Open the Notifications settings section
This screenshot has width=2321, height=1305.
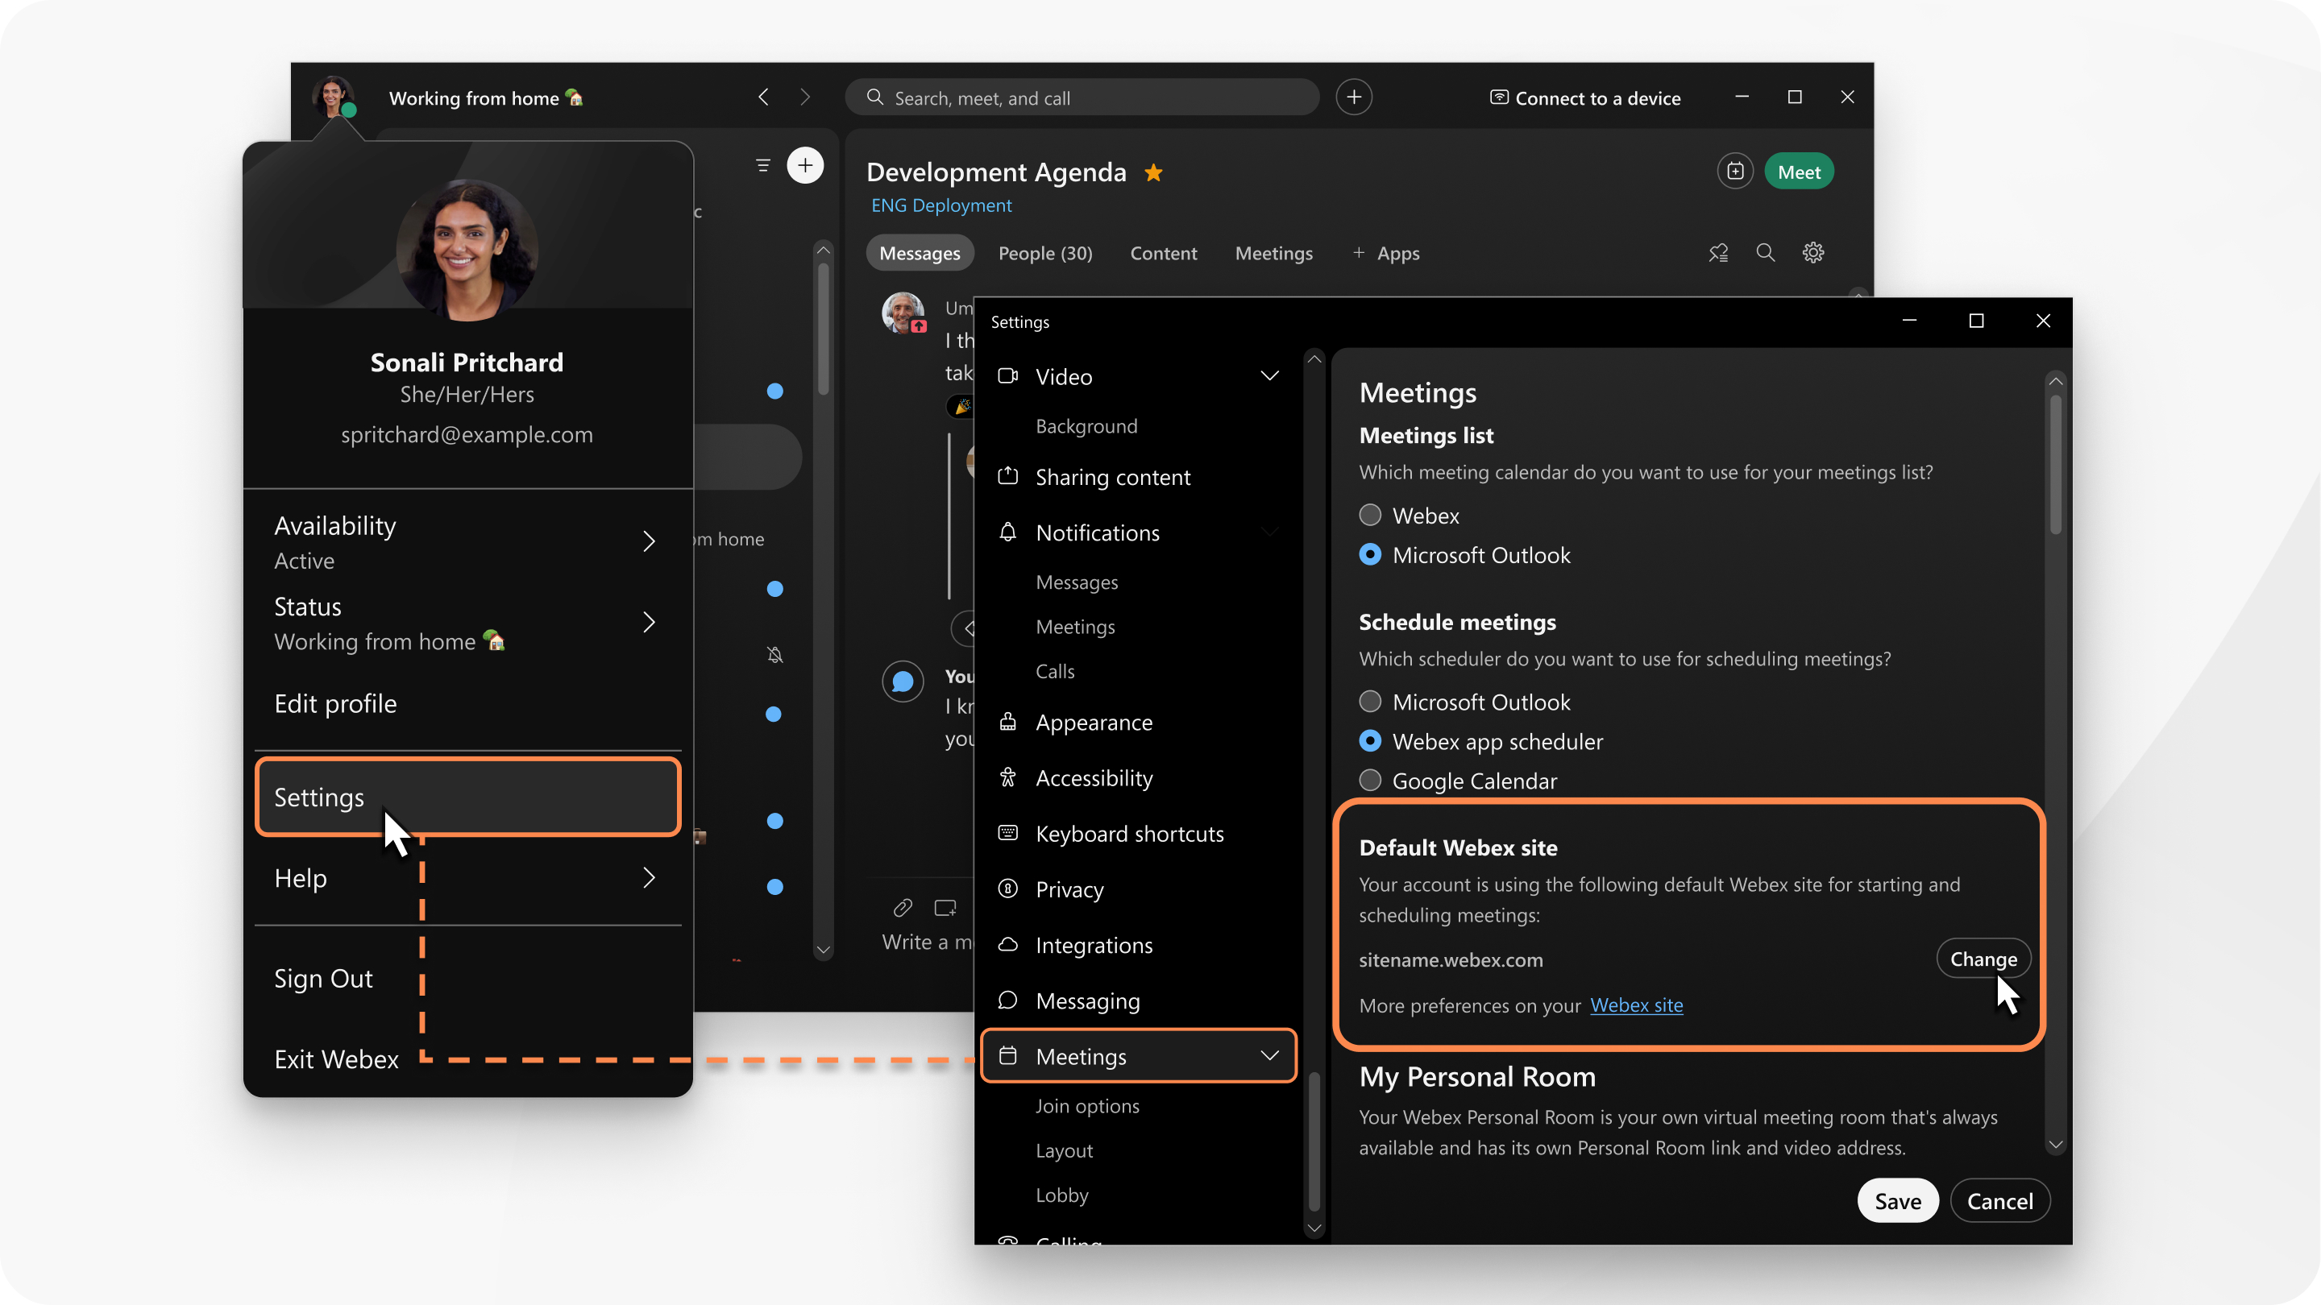pyautogui.click(x=1097, y=532)
